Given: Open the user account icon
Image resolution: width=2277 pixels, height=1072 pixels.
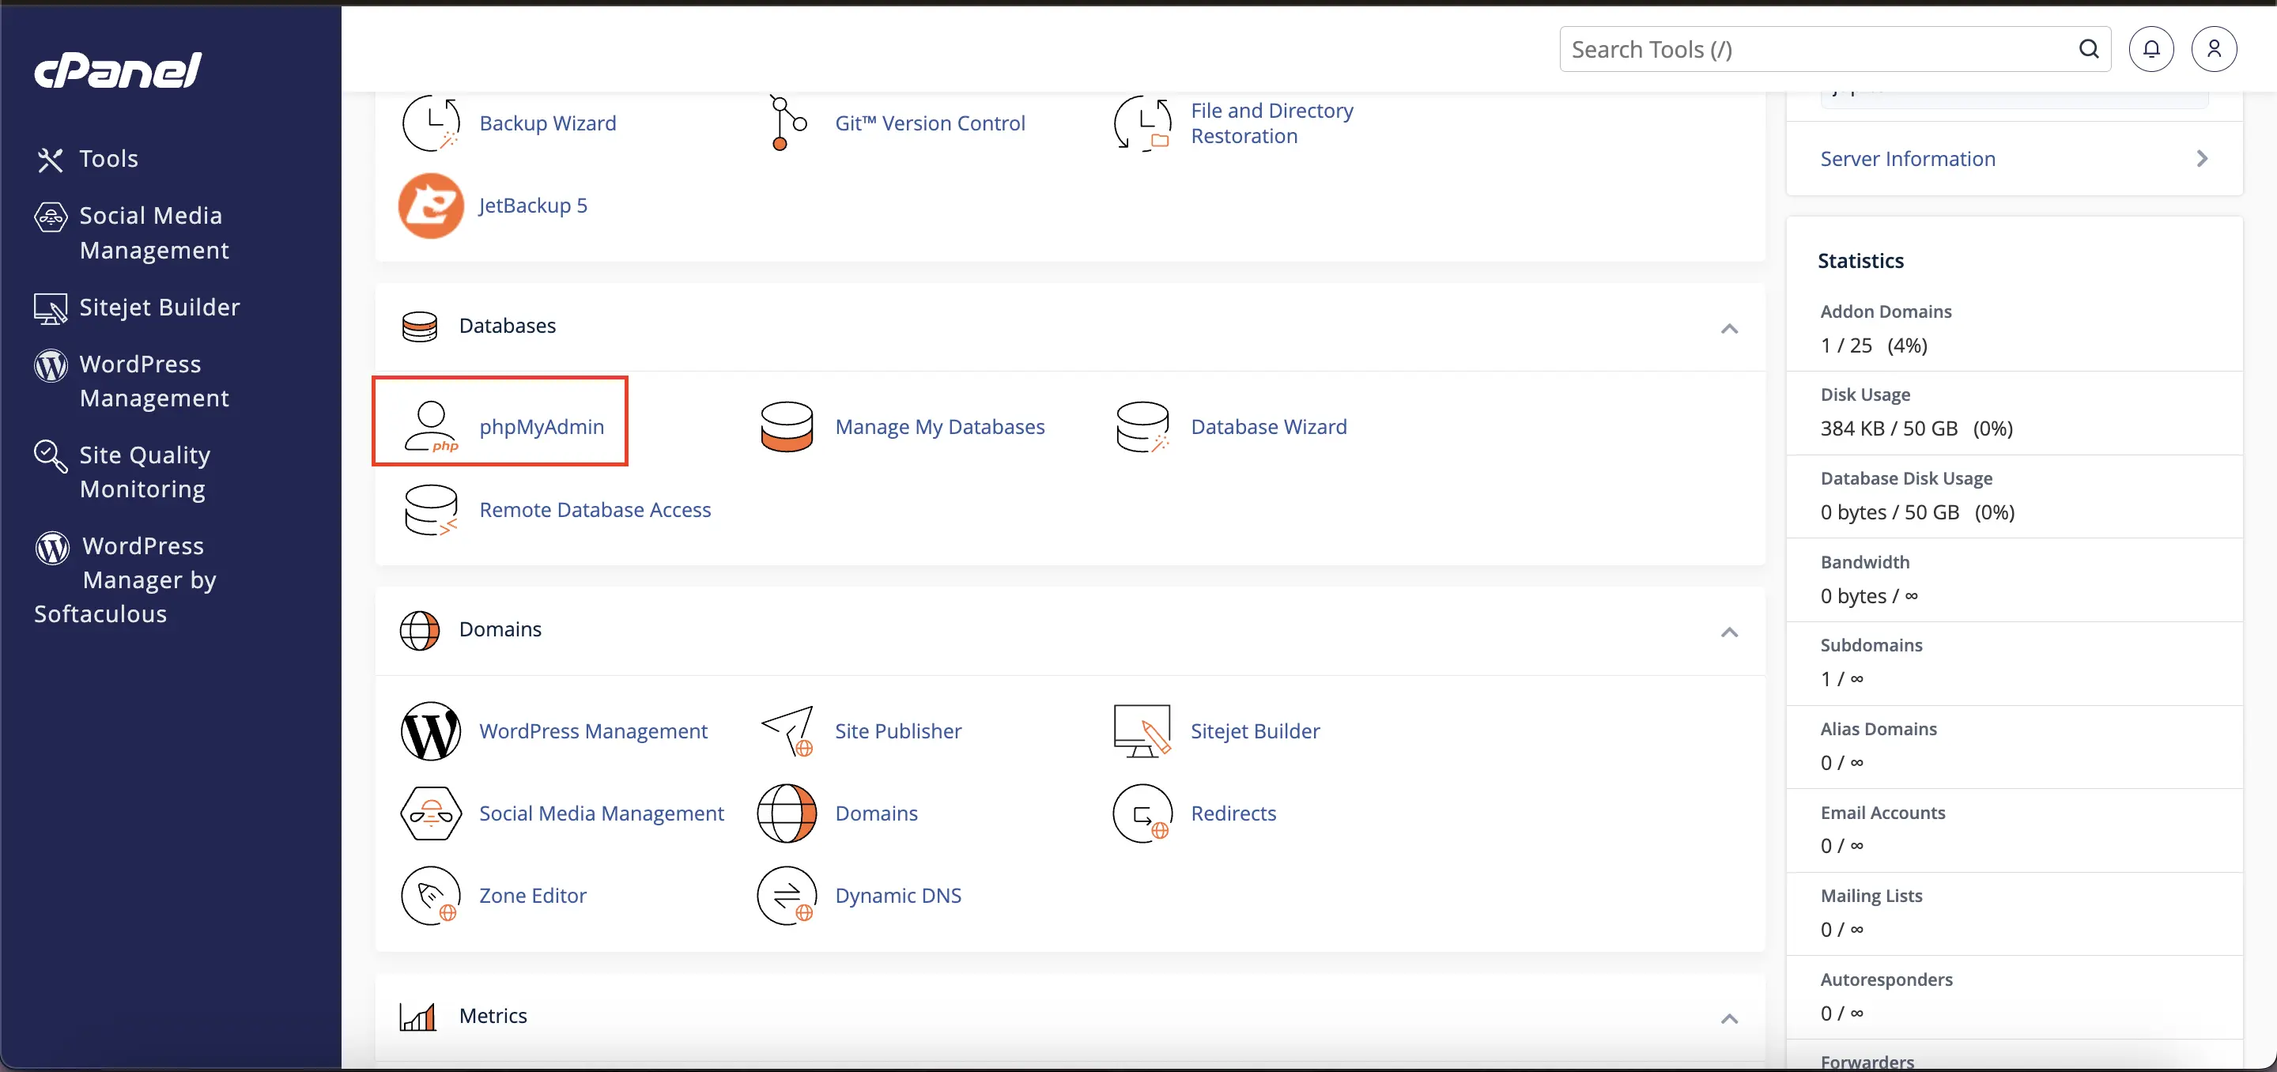Looking at the screenshot, I should click(2214, 48).
